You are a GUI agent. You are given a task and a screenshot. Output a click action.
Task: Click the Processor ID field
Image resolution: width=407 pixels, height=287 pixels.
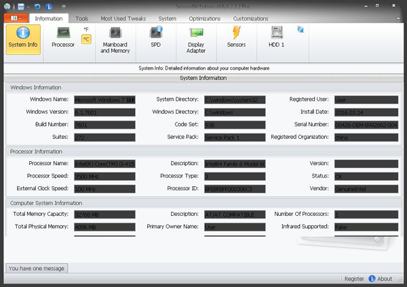pos(235,189)
